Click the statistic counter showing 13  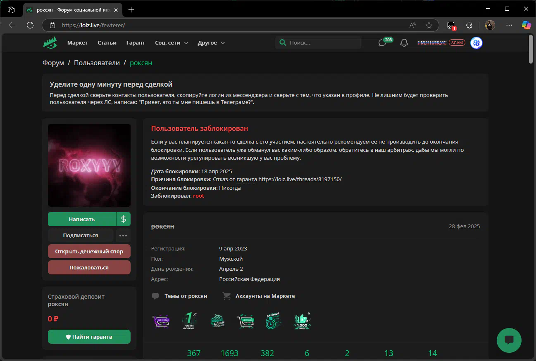tap(389, 353)
